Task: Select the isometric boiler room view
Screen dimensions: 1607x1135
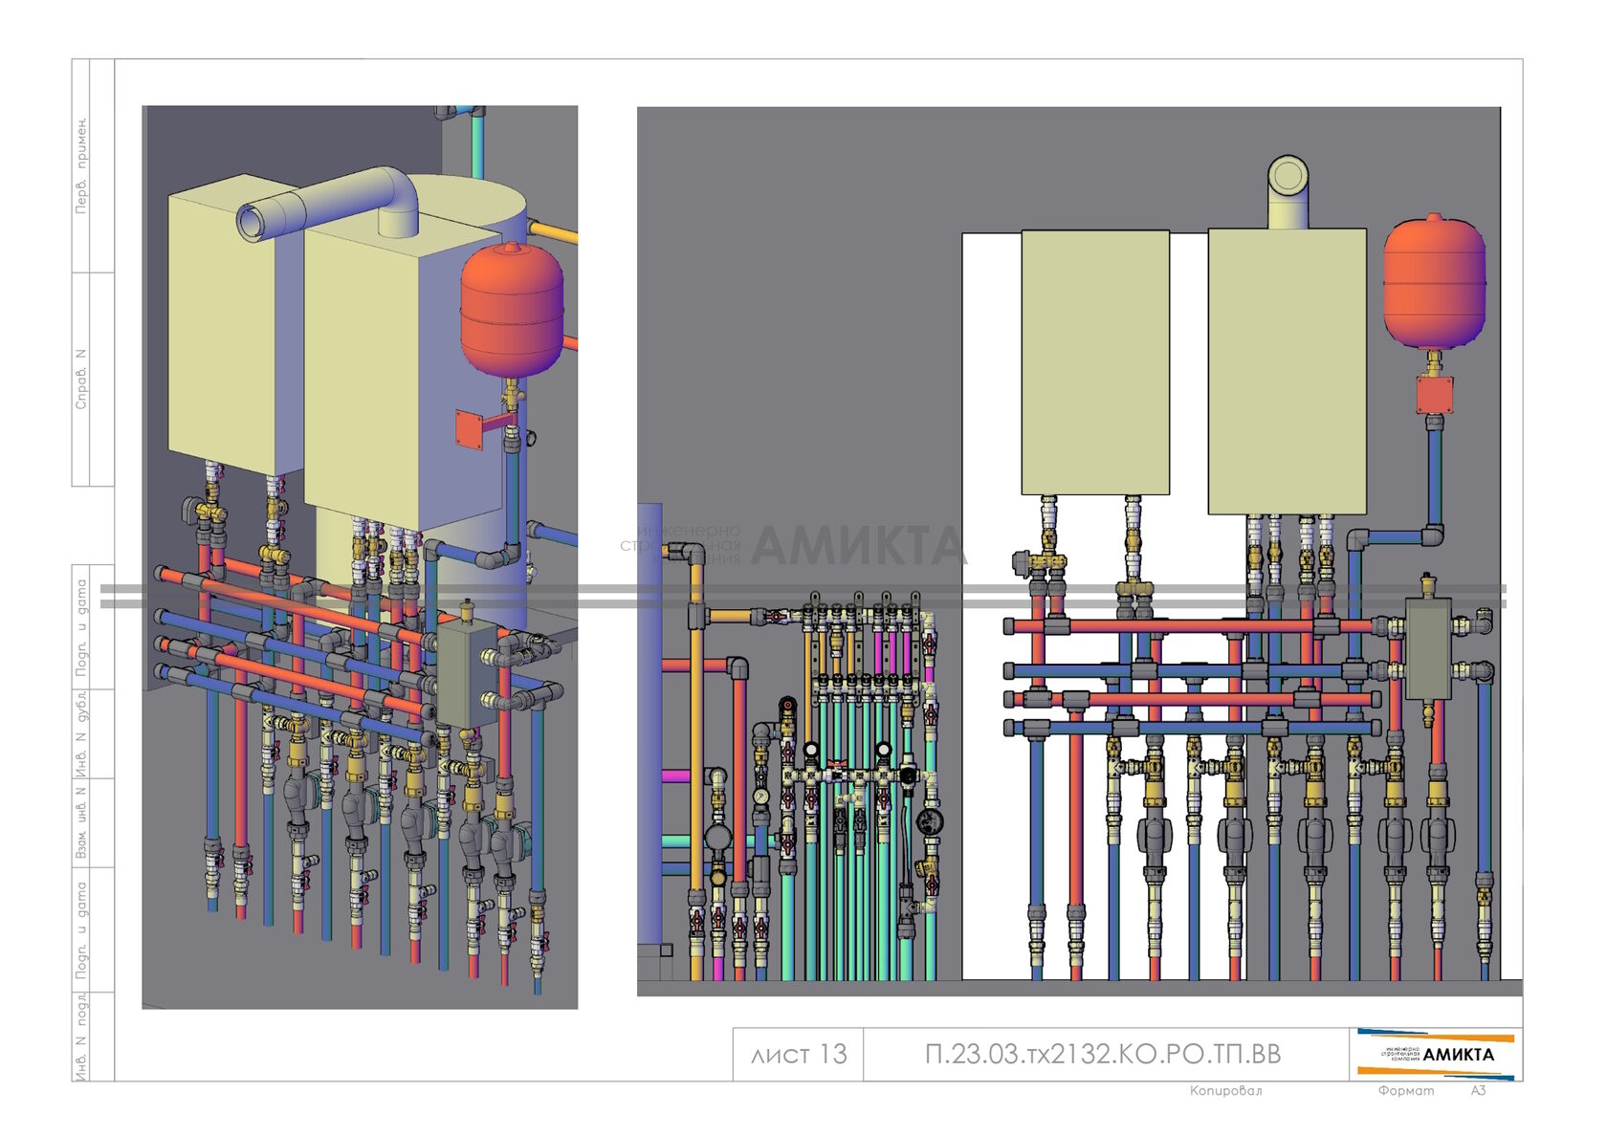Action: (360, 557)
